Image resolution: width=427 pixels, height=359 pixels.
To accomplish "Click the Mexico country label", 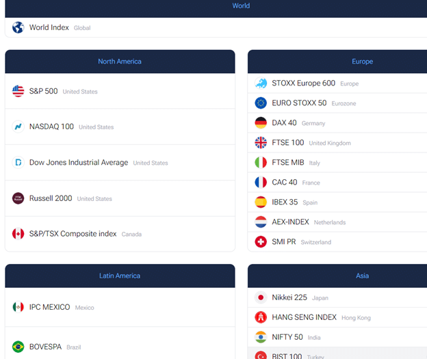I will (84, 308).
